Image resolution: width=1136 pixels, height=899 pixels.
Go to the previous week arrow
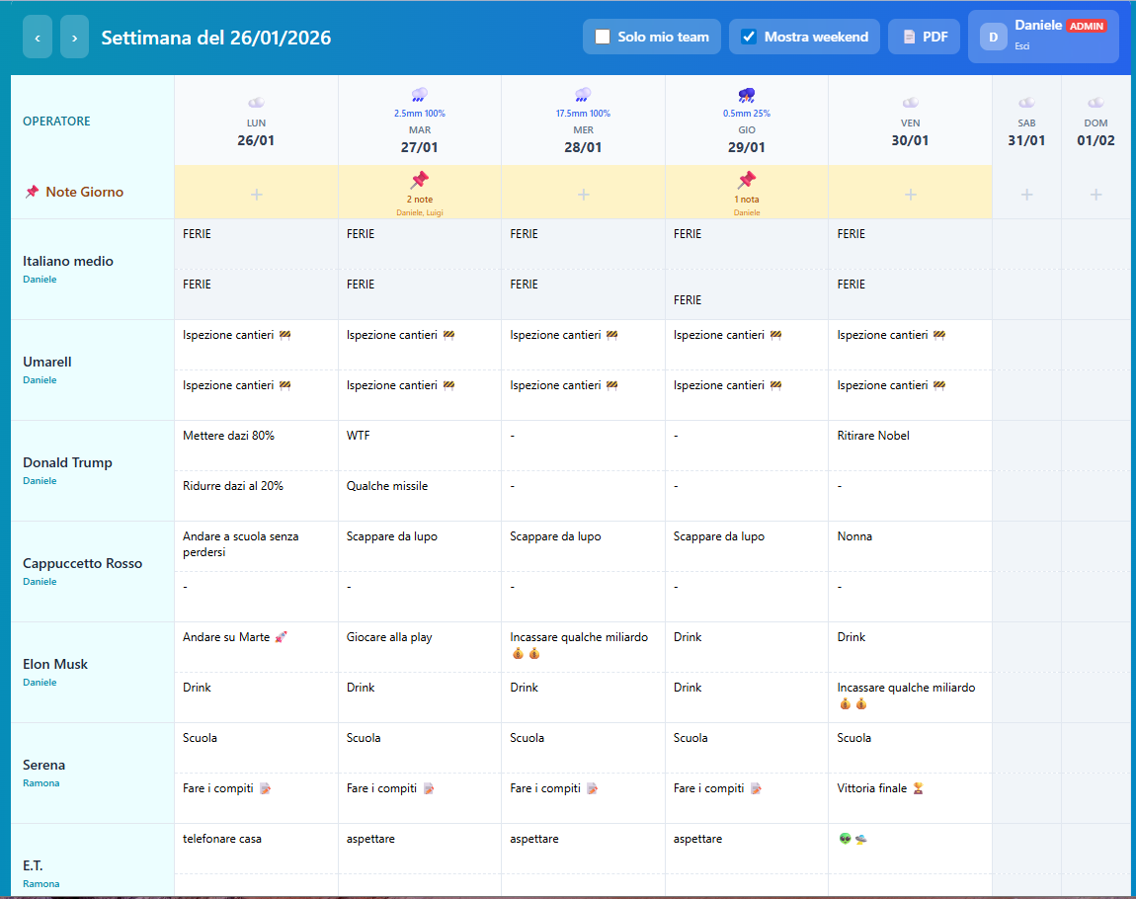point(38,38)
